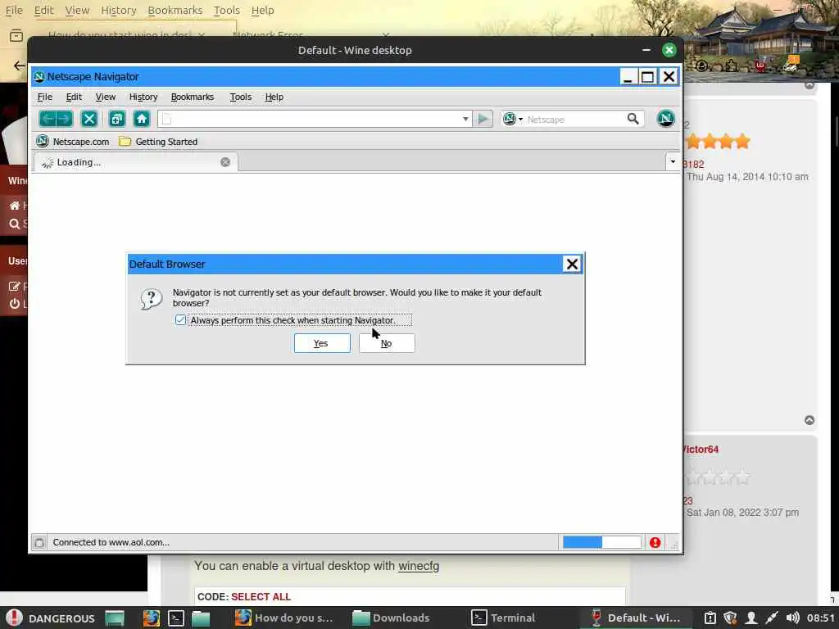This screenshot has width=839, height=629.
Task: Go to the Netscape home page icon
Action: click(x=142, y=119)
